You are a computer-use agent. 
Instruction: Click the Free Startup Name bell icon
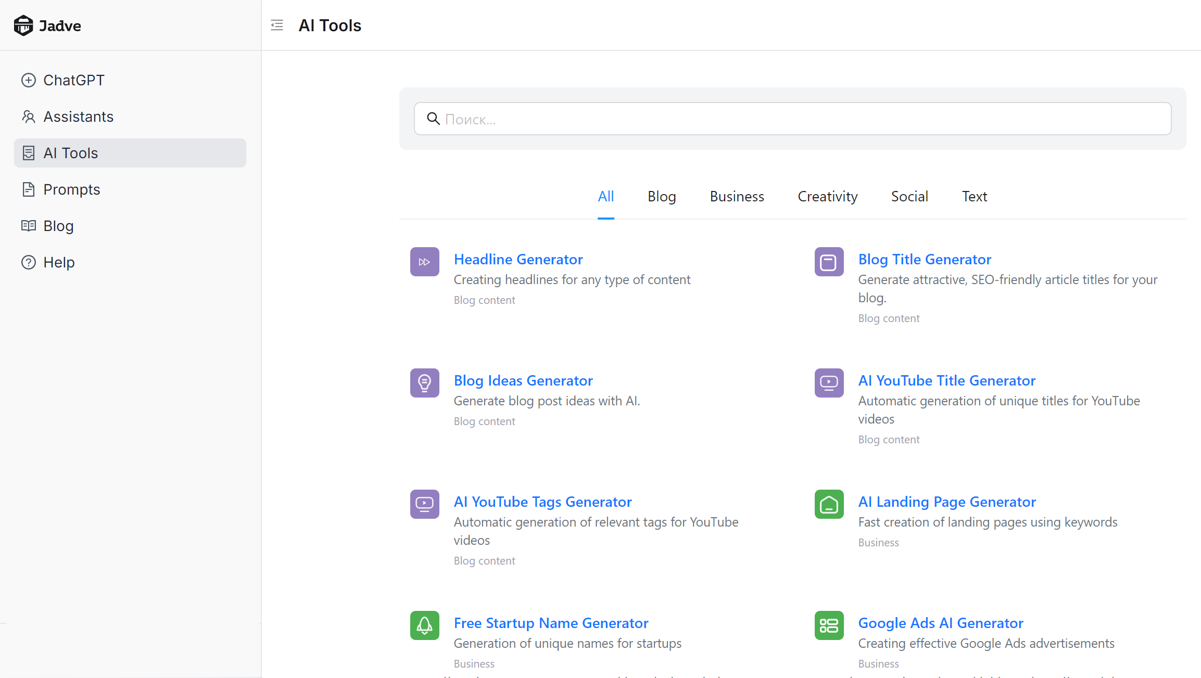[x=424, y=625]
